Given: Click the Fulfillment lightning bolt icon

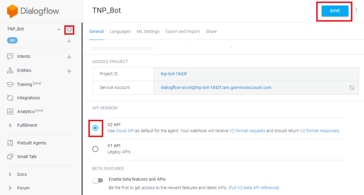Looking at the screenshot, I should 10,125.
